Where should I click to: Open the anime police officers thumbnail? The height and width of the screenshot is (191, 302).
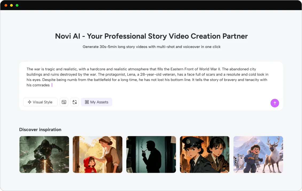(x=204, y=154)
